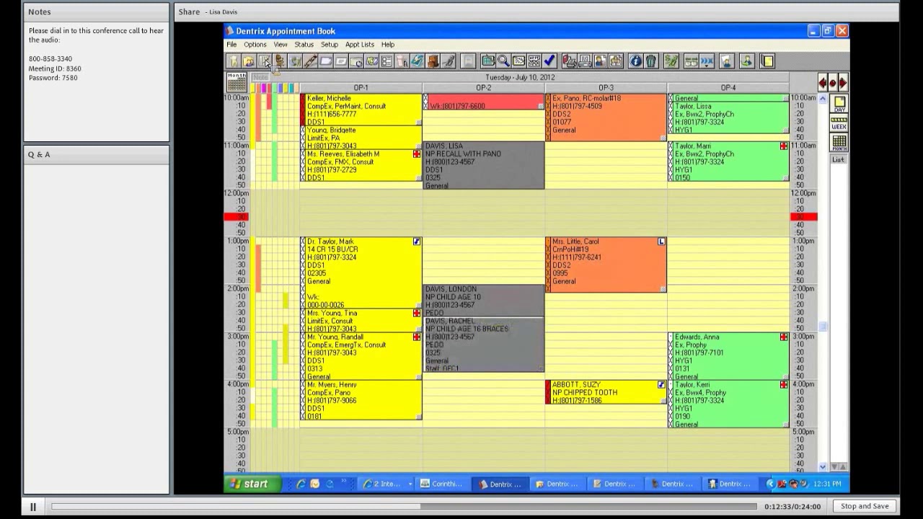The height and width of the screenshot is (519, 923).
Task: Click the magenta provider color bar
Action: (263, 88)
